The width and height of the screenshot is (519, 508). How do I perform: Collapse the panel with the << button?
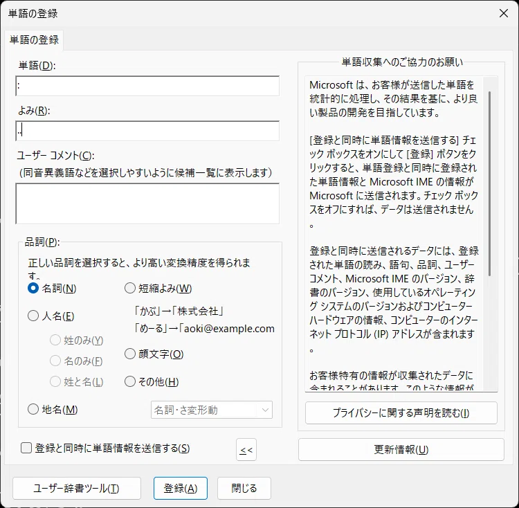click(x=246, y=450)
